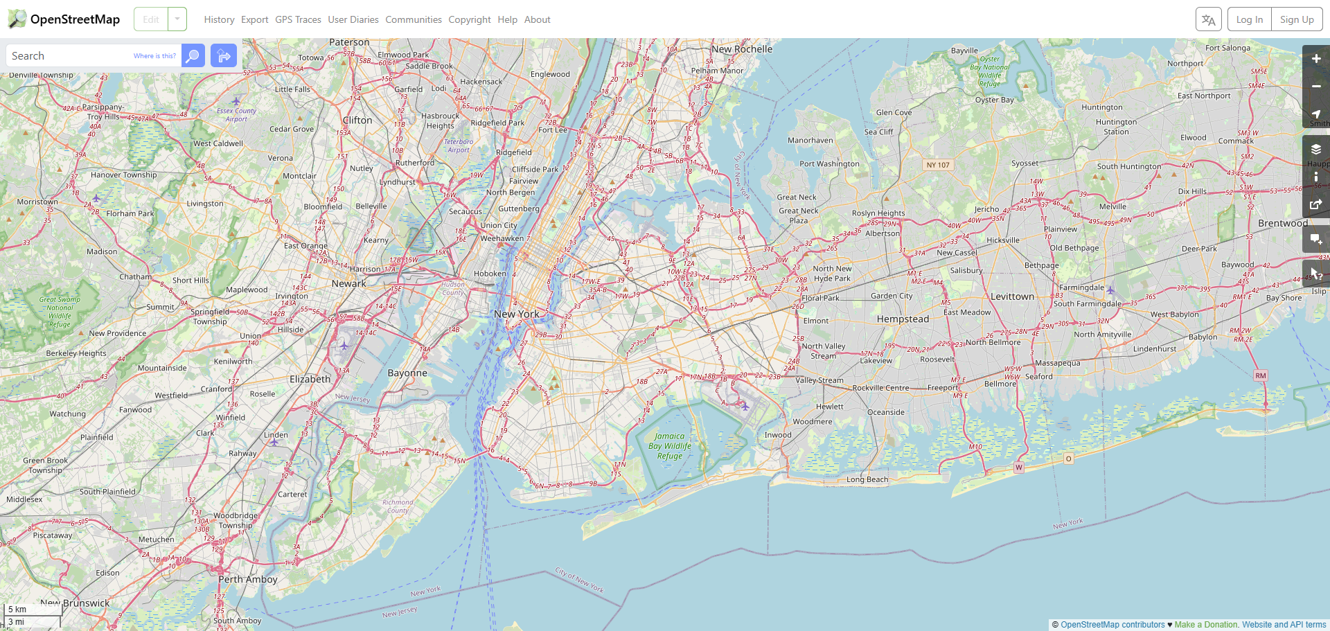Click the 'Where is this?' link

(x=154, y=56)
